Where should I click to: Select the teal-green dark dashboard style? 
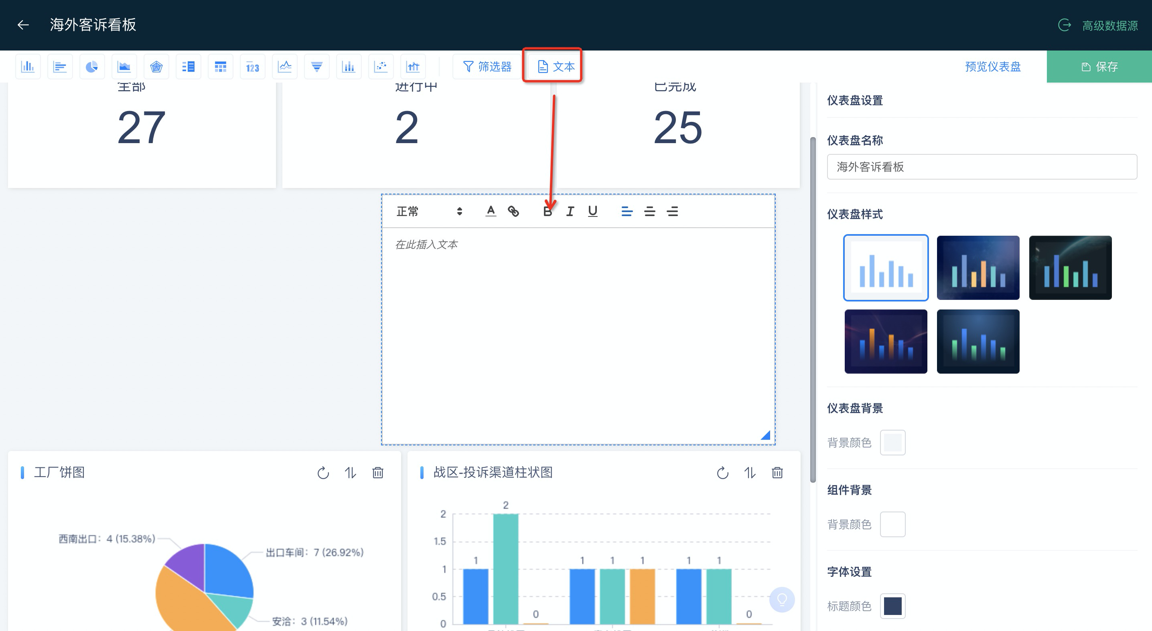[x=978, y=342]
